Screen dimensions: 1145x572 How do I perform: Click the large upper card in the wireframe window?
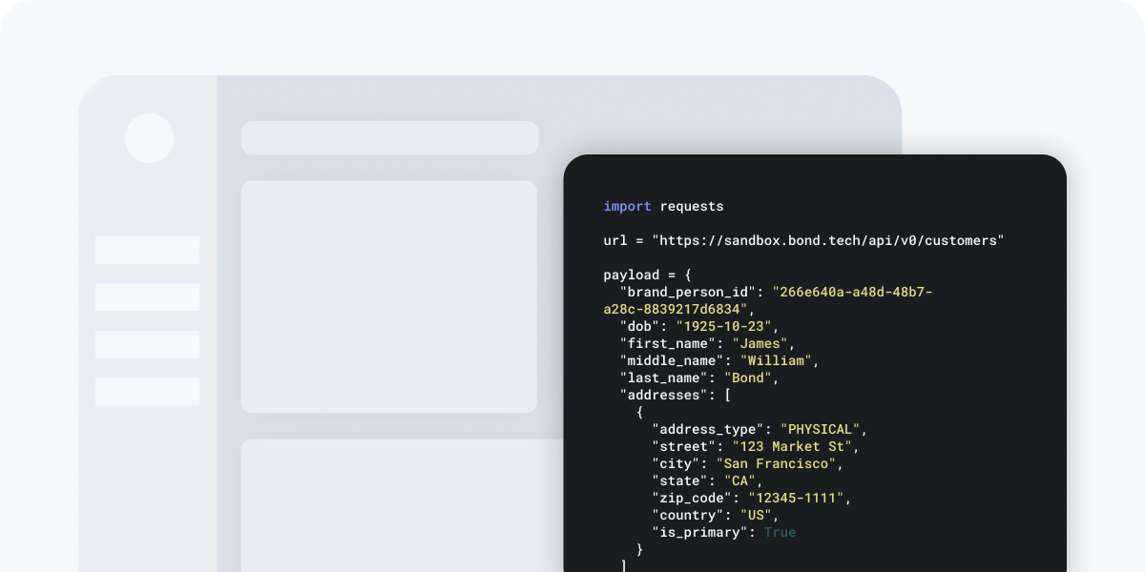pos(389,296)
